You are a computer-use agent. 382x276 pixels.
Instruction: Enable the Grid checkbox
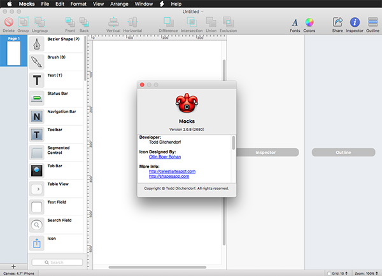click(329, 273)
